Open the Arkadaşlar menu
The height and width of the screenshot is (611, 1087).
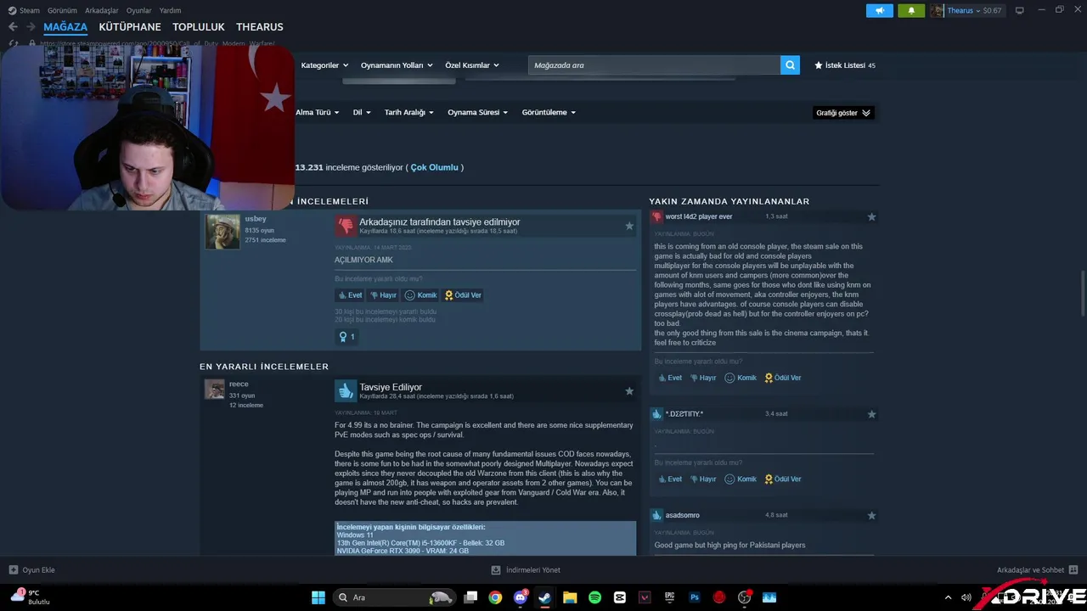(102, 10)
